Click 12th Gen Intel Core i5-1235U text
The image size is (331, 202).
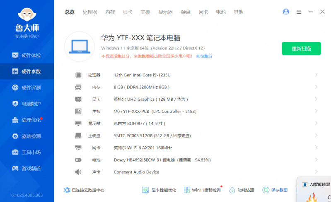[142, 75]
